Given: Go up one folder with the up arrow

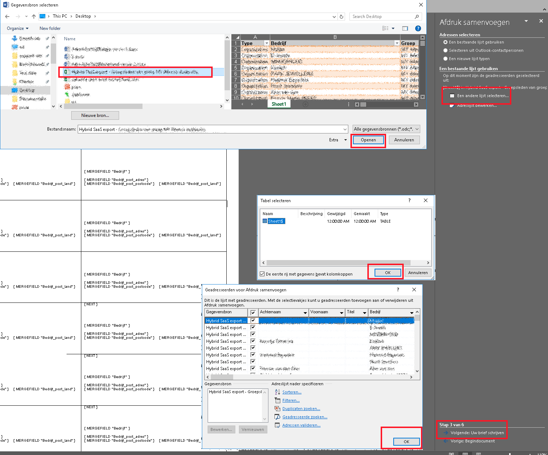Looking at the screenshot, I should [34, 17].
